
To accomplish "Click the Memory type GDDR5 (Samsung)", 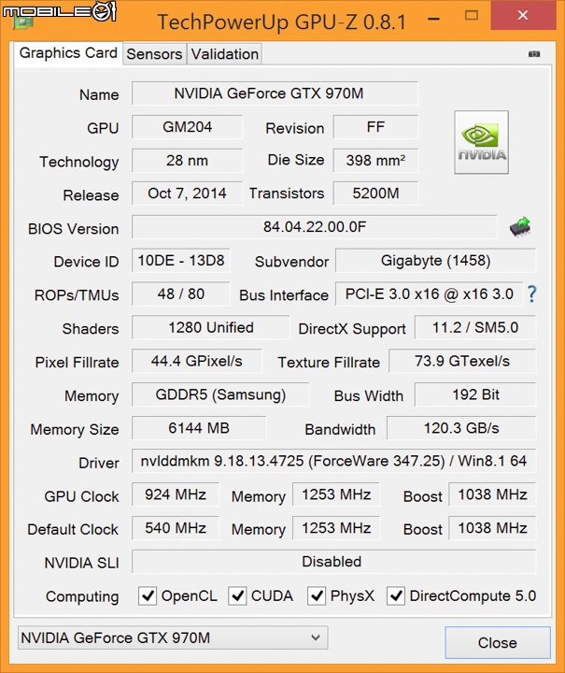I will pyautogui.click(x=220, y=394).
